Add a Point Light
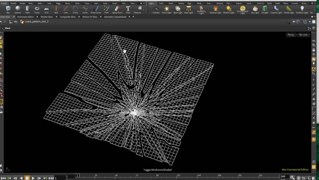This screenshot has height=180, width=319. click(167, 10)
